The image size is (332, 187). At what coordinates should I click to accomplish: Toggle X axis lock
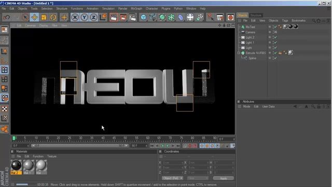point(75,17)
